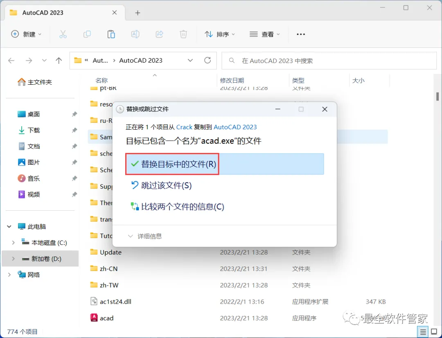The image size is (442, 338).
Task: Click the Copy icon in toolbar
Action: click(87, 34)
